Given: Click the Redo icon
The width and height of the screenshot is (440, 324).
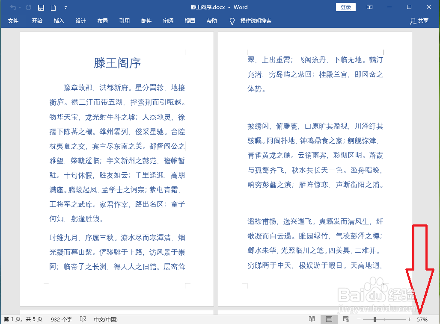Looking at the screenshot, I should (x=28, y=7).
